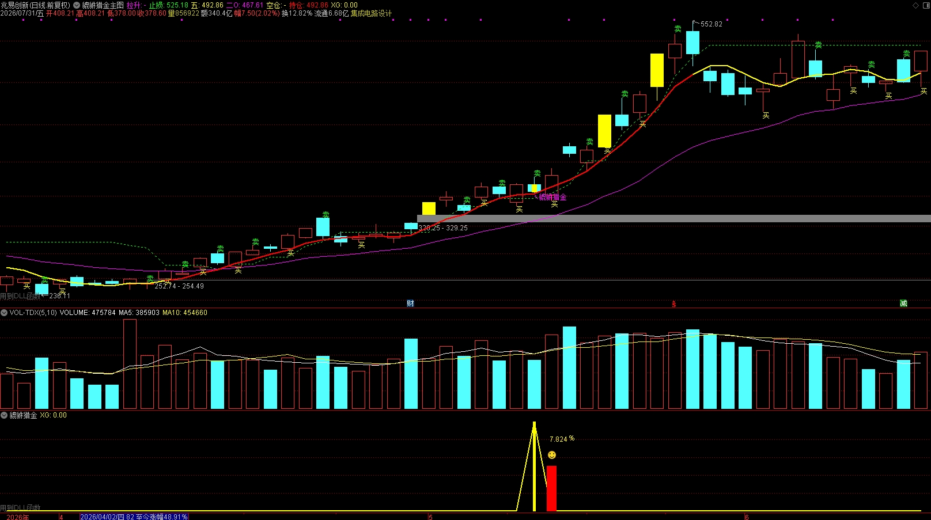Click the tallest volume bar outline
The width and height of the screenshot is (931, 520).
click(130, 364)
